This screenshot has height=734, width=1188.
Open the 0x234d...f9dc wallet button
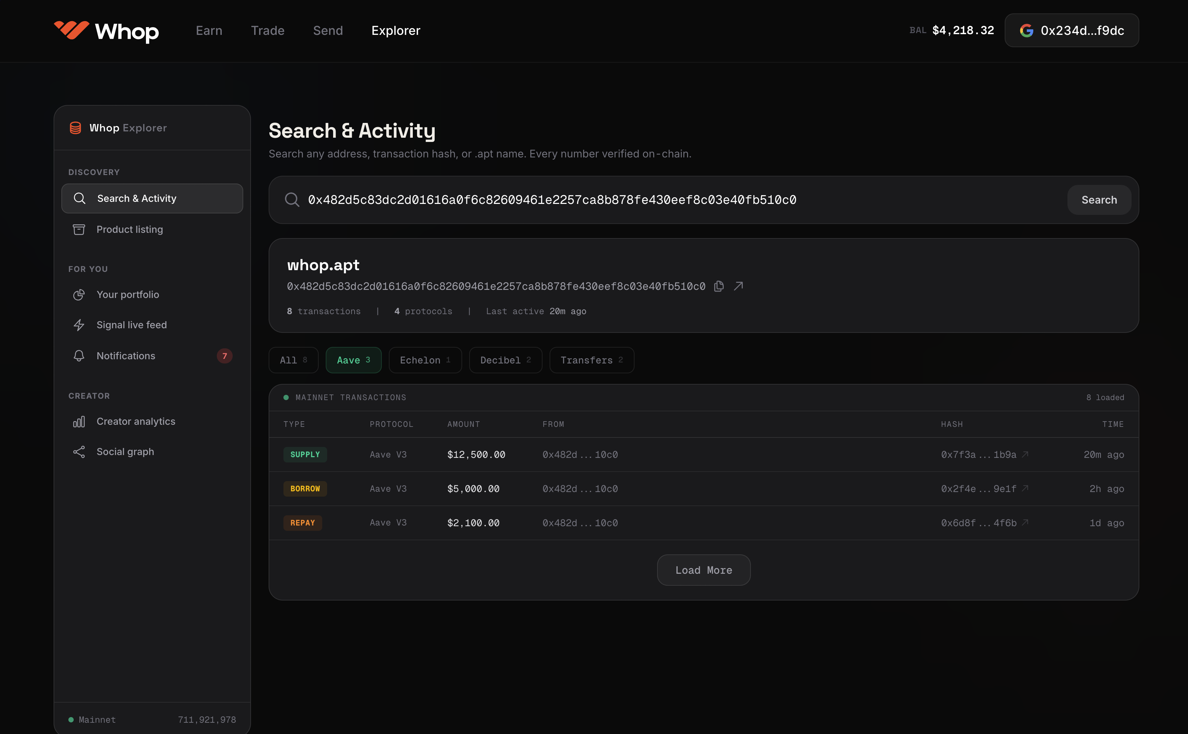coord(1071,31)
